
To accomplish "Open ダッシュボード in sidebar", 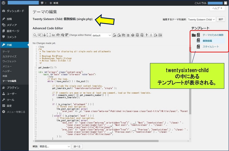I will pyautogui.click(x=14, y=11).
